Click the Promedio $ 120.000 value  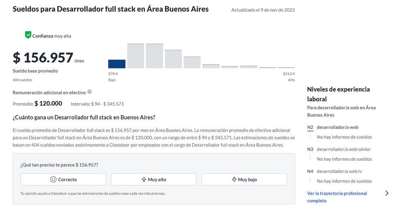point(48,104)
